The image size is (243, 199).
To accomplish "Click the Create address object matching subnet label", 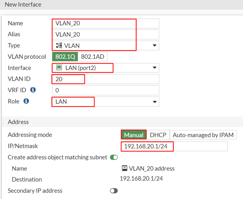I will [57, 157].
